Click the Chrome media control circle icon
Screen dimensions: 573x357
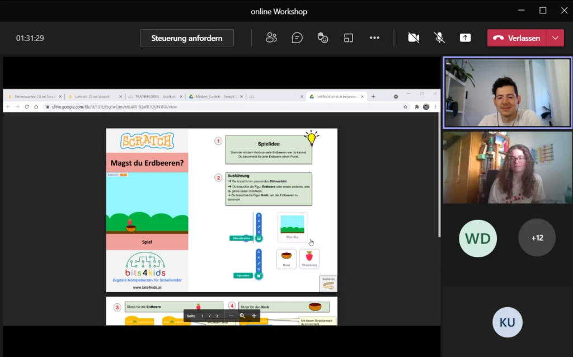point(396,96)
